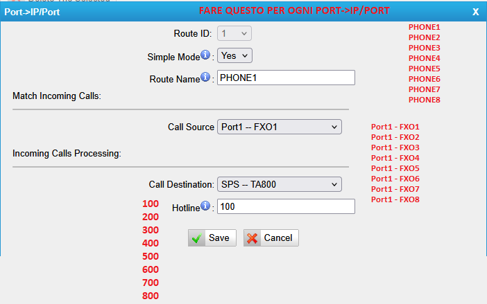Click the red FARE QUESTO header note
487x304 pixels.
(294, 11)
